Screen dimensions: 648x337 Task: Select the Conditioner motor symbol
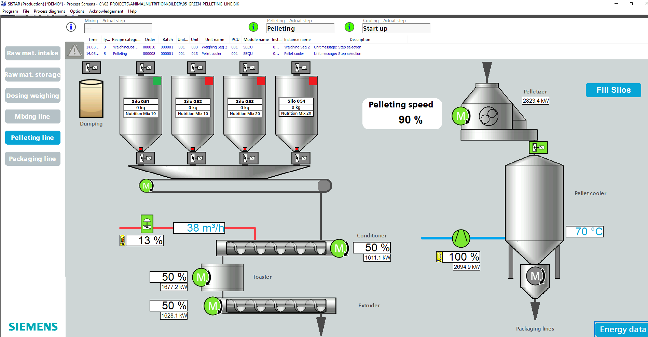coord(339,248)
